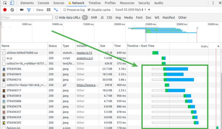The image size is (222, 129).
Task: Filter requests by Img
Action: coord(118,18)
